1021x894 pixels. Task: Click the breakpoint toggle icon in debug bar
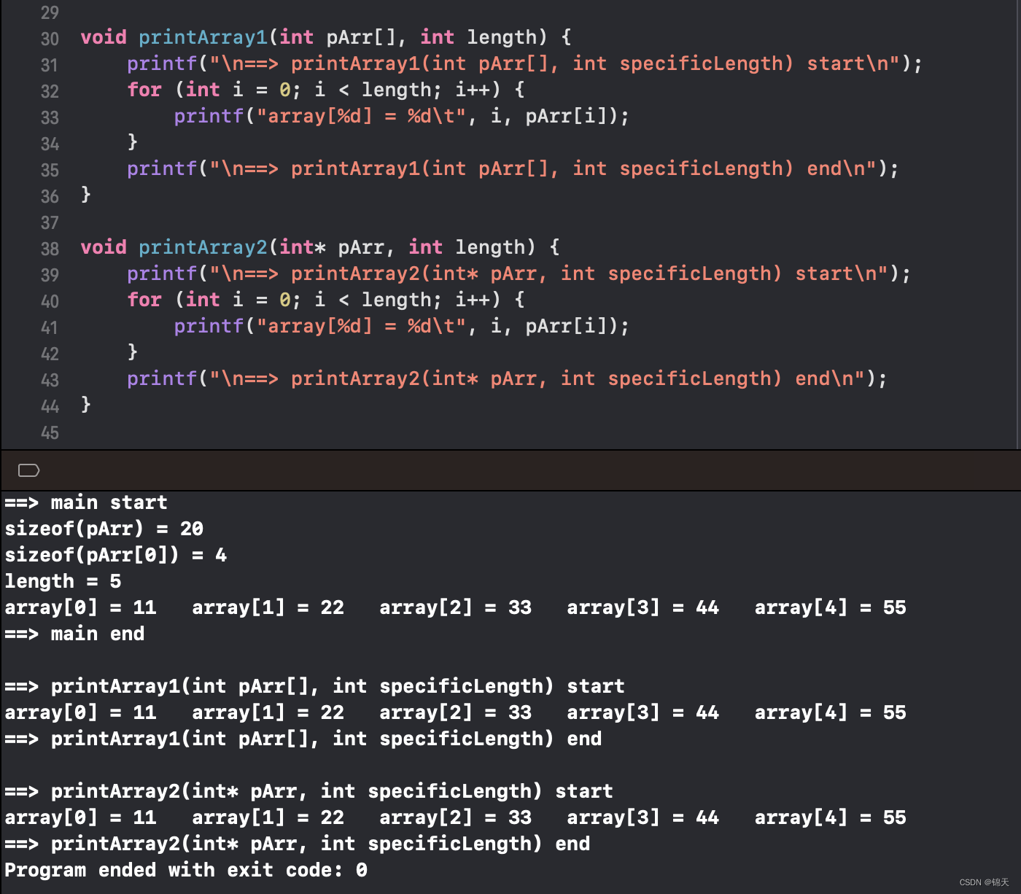[28, 470]
